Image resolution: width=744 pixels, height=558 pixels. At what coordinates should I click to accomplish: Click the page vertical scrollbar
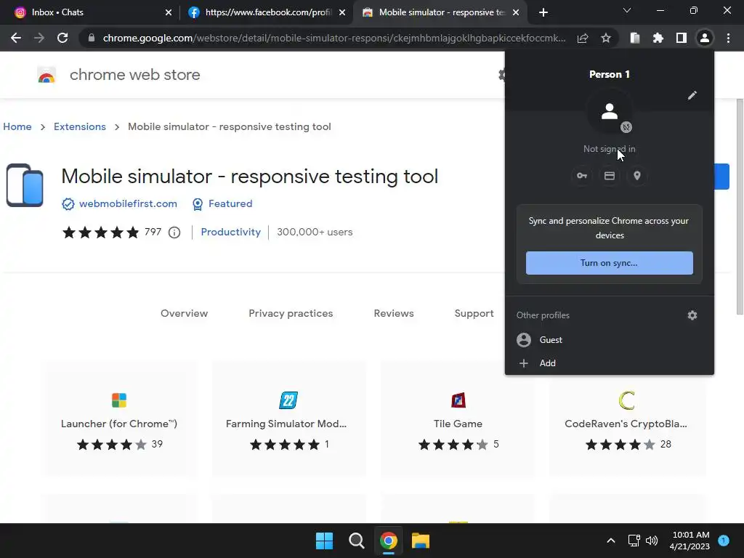pyautogui.click(x=740, y=206)
